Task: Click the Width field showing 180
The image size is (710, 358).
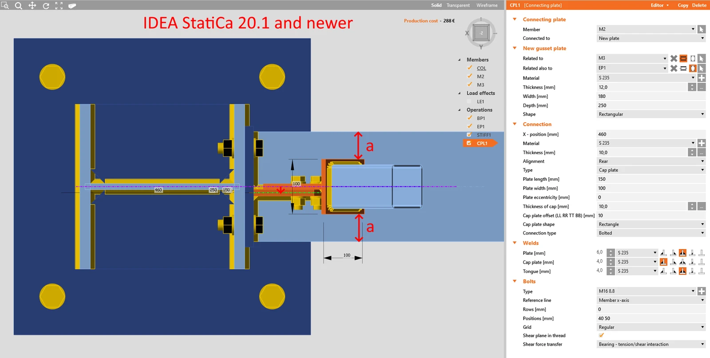Action: pos(651,97)
